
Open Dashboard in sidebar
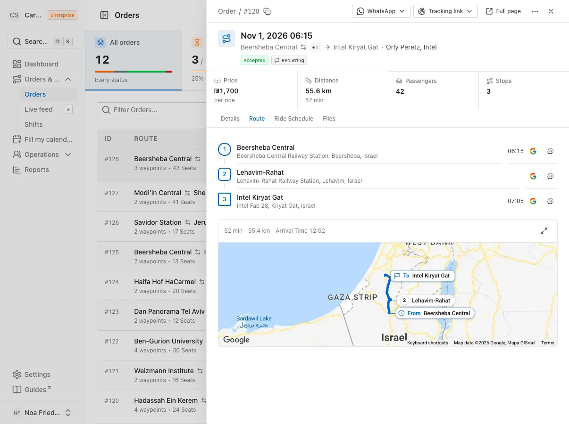[42, 64]
